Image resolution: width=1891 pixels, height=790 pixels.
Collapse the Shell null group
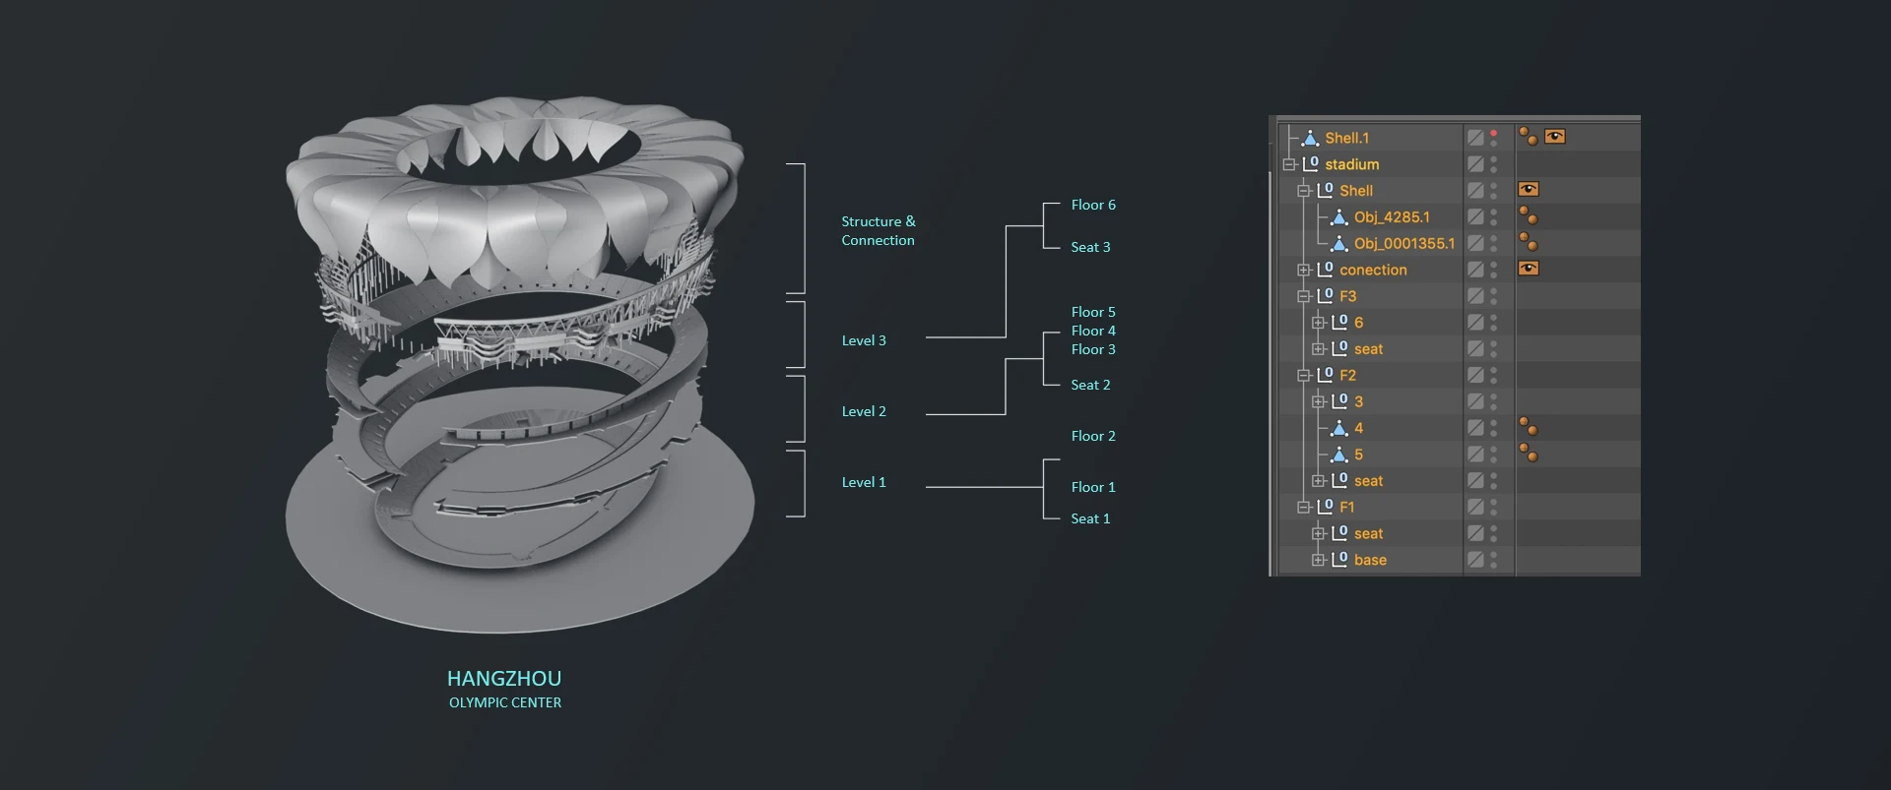pos(1304,191)
